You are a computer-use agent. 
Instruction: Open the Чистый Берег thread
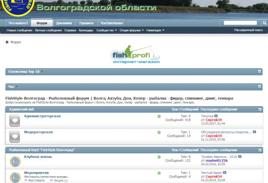(211, 173)
